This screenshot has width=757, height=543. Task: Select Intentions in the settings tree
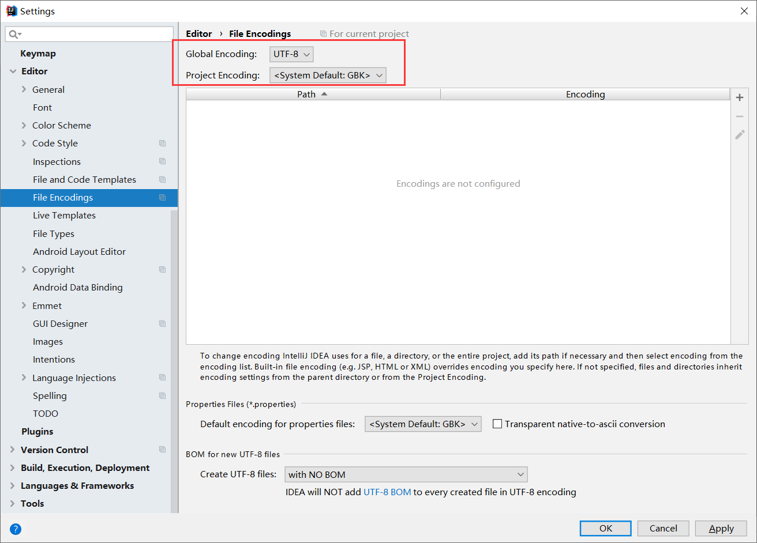coord(54,359)
